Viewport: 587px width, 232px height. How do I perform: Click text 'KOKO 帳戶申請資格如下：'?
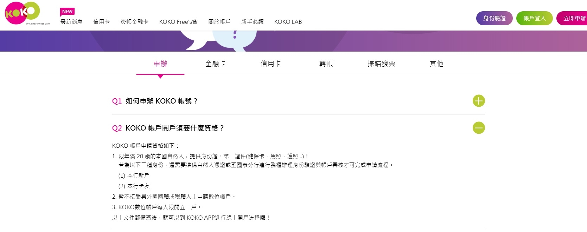point(146,146)
